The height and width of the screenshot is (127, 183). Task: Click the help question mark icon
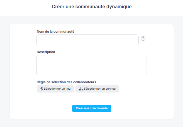coord(143,39)
